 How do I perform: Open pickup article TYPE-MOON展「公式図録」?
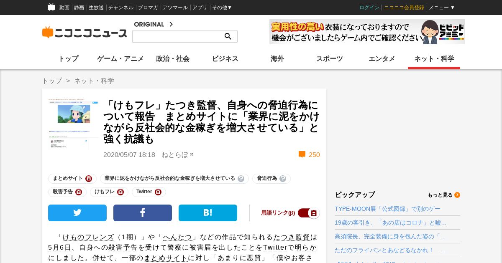(387, 209)
